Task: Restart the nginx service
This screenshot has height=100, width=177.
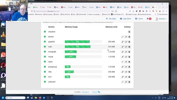Action: point(126,62)
